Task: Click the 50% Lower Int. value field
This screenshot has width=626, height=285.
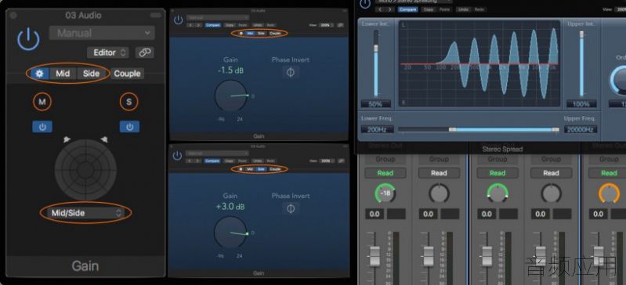Action: 376,104
